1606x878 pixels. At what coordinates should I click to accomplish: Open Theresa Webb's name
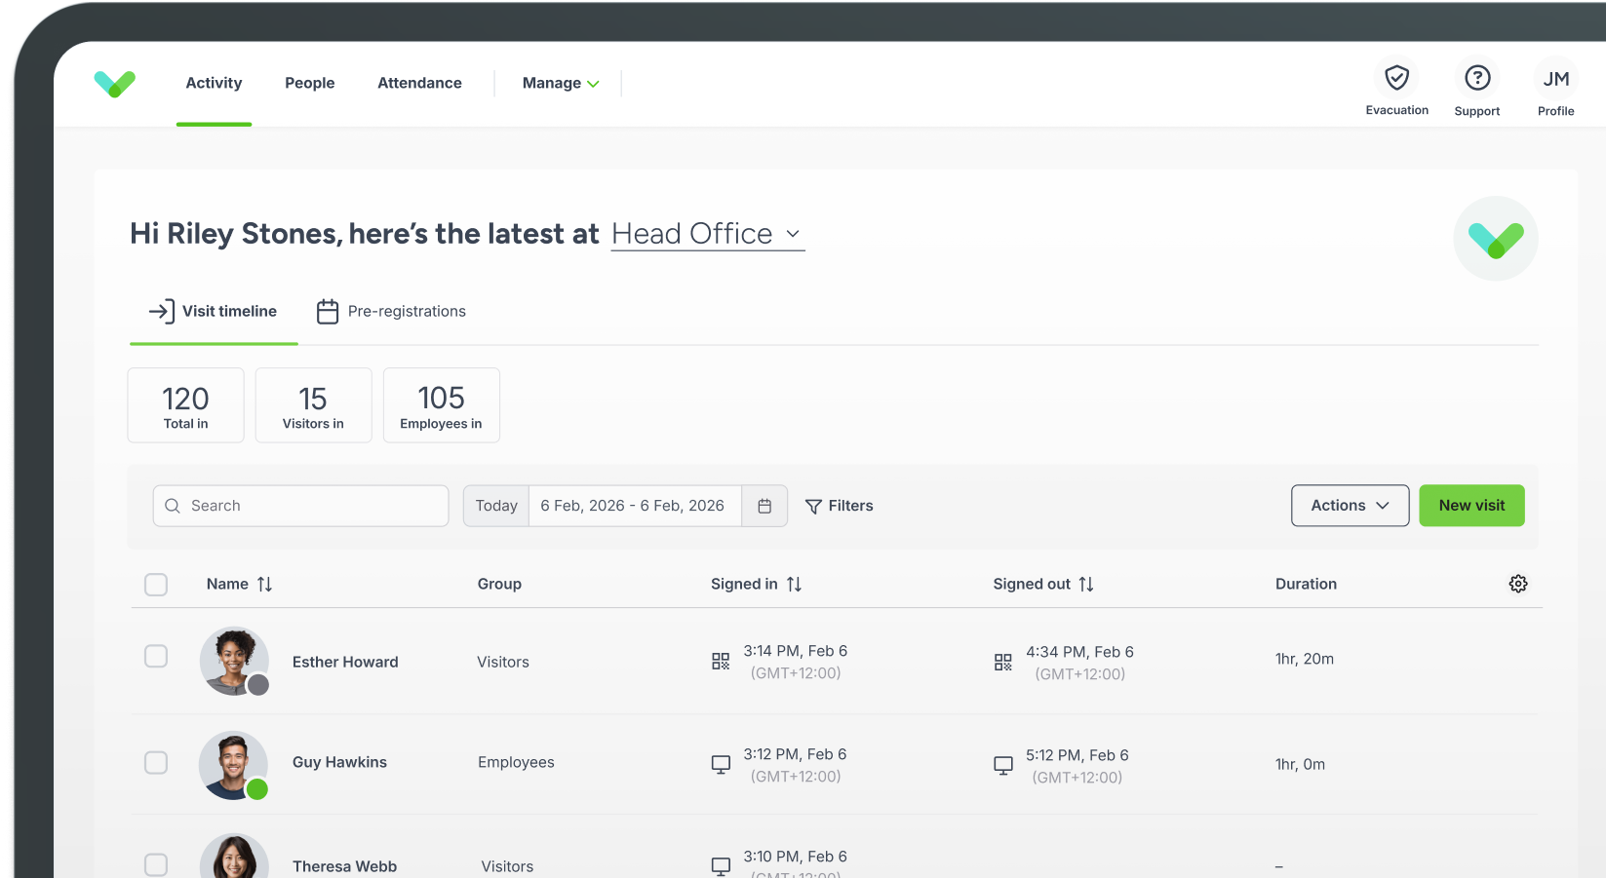(x=344, y=867)
